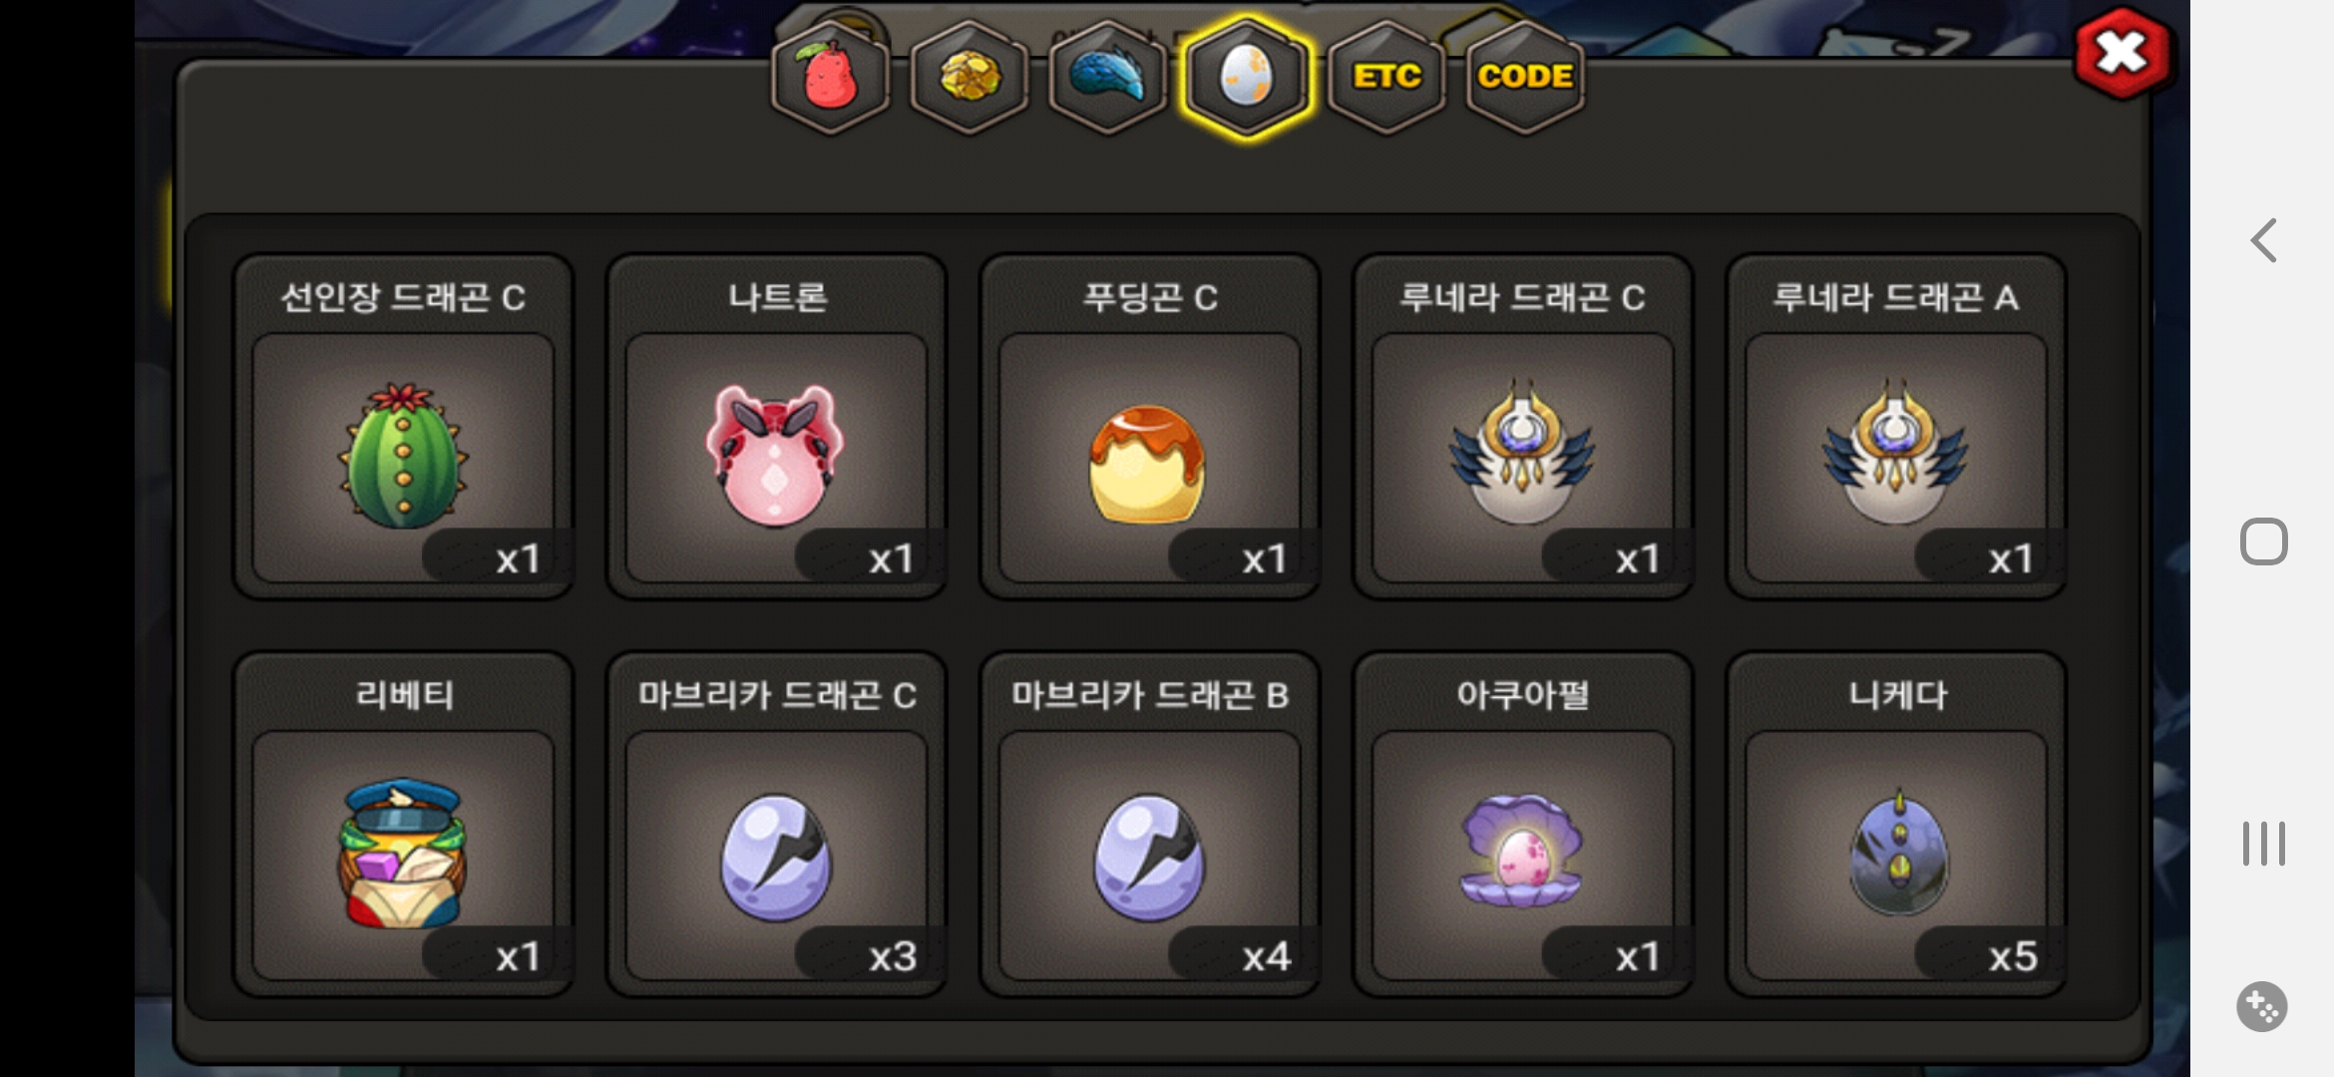The width and height of the screenshot is (2334, 1077).
Task: Select the cactus egg 선인장 드래곤 C
Action: [403, 427]
